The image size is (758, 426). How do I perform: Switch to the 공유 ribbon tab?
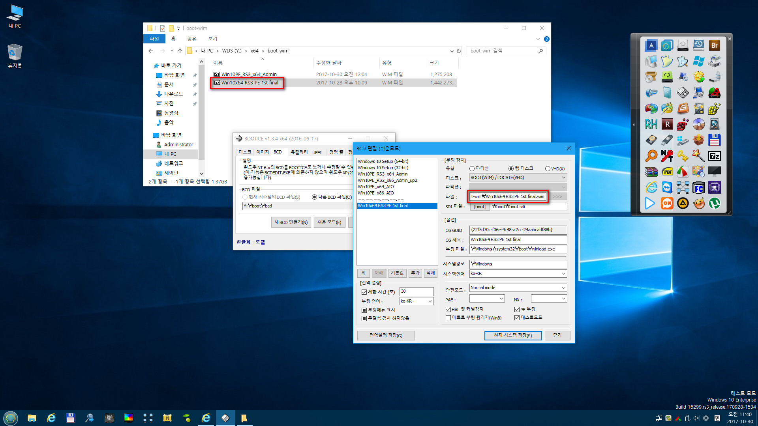pos(191,39)
